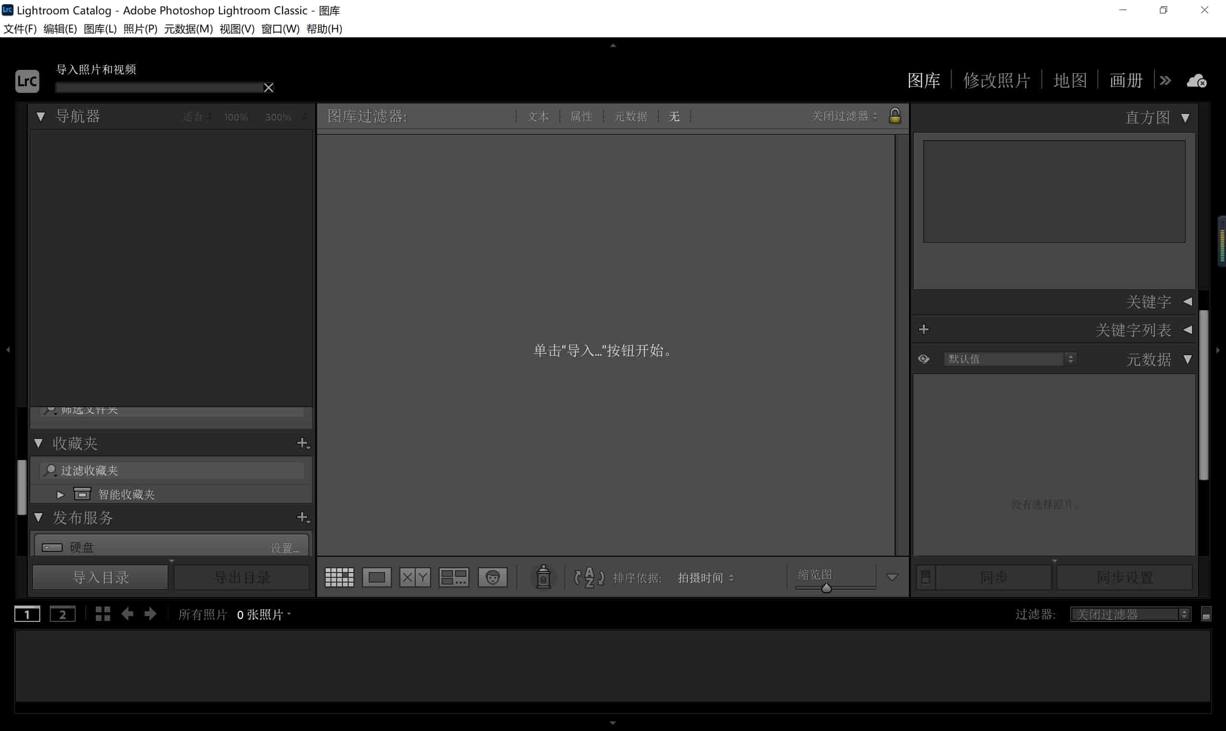Select the 属性 filter option
1226x731 pixels.
pyautogui.click(x=582, y=116)
